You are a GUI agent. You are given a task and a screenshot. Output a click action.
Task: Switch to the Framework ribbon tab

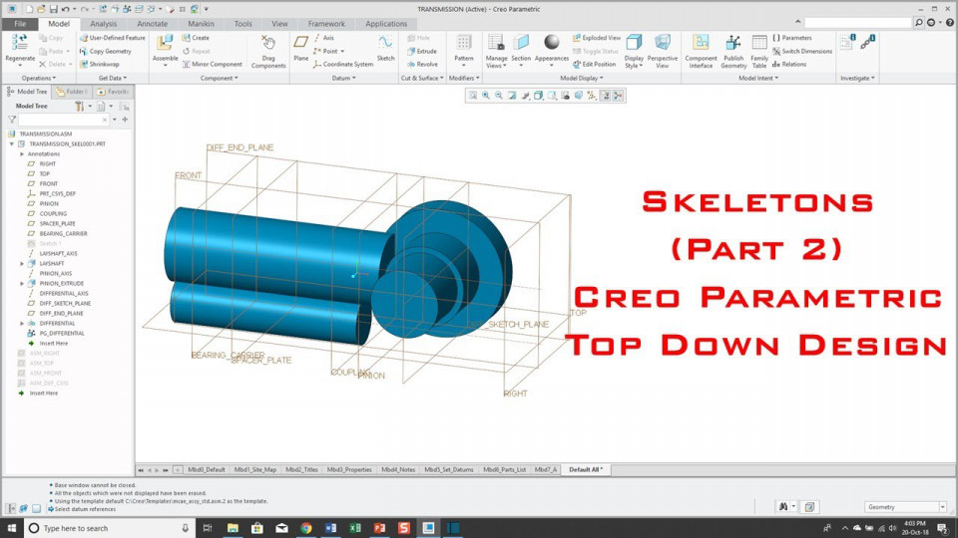[326, 24]
